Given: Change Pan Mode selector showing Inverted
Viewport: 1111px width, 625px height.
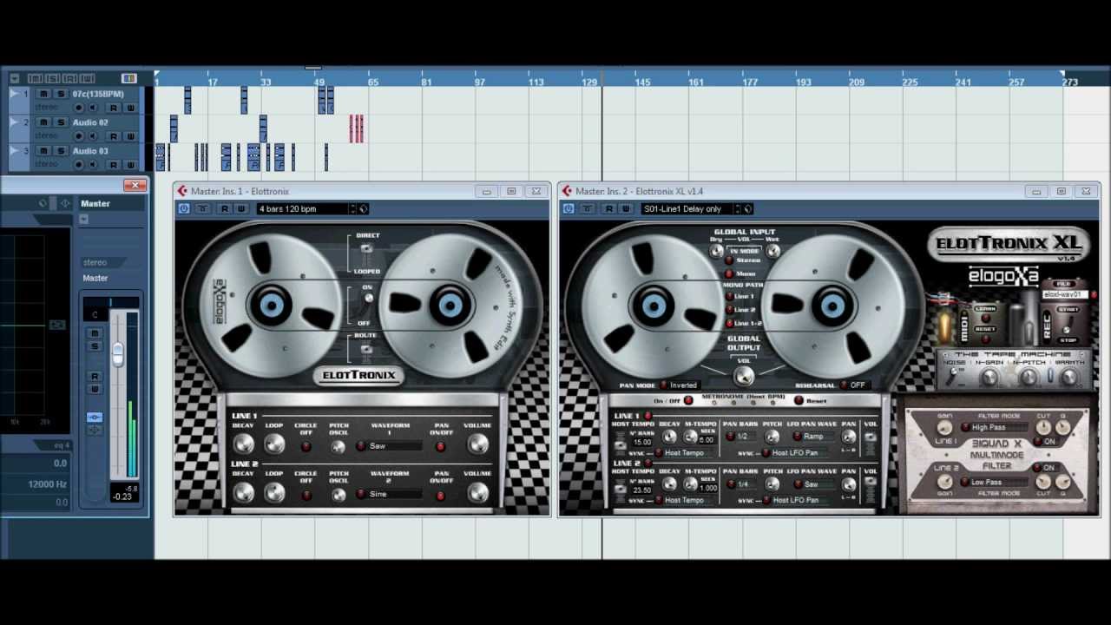Looking at the screenshot, I should pyautogui.click(x=679, y=385).
